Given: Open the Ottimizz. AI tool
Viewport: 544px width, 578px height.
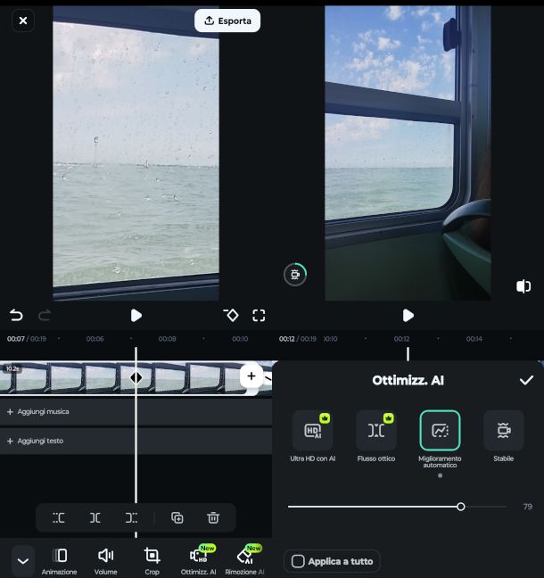Looking at the screenshot, I should click(198, 561).
